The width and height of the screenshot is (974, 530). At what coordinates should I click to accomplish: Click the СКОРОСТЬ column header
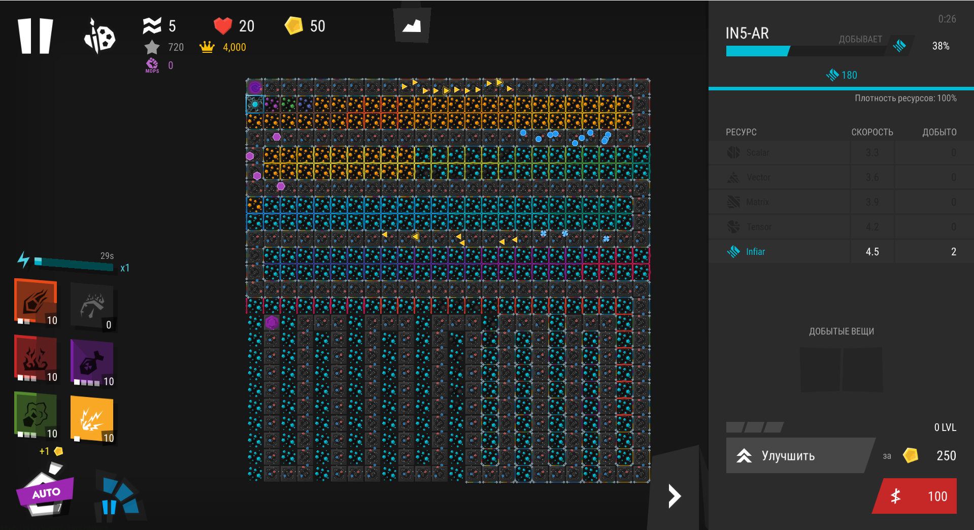click(x=872, y=132)
